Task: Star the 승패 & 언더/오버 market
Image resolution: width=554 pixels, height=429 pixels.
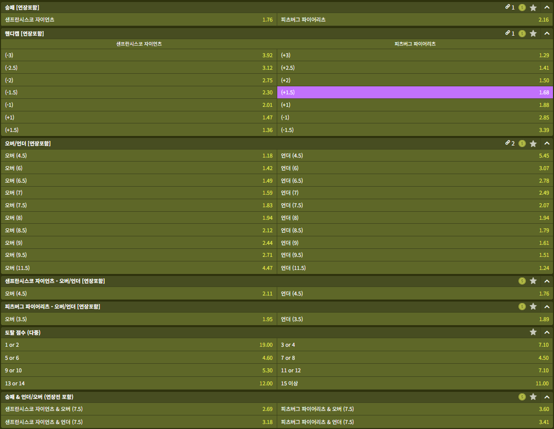Action: pos(533,397)
